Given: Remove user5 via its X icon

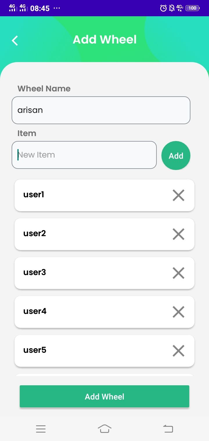Looking at the screenshot, I should click(179, 351).
